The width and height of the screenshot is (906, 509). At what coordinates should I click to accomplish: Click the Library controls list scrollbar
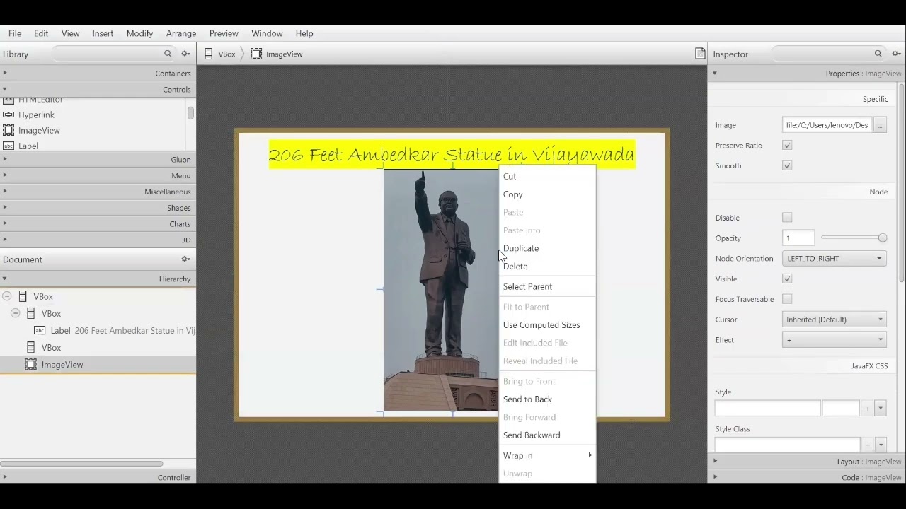pos(190,112)
